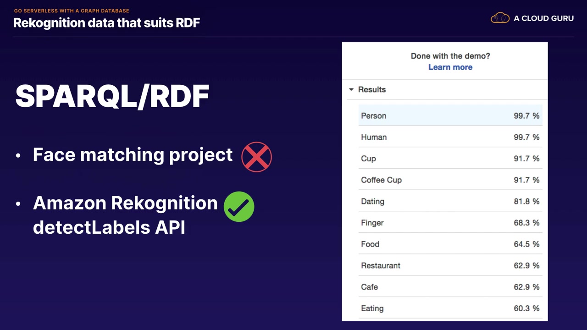Click the A Cloud Guru cloud logo
Screen dimensions: 587x330
pyautogui.click(x=500, y=18)
